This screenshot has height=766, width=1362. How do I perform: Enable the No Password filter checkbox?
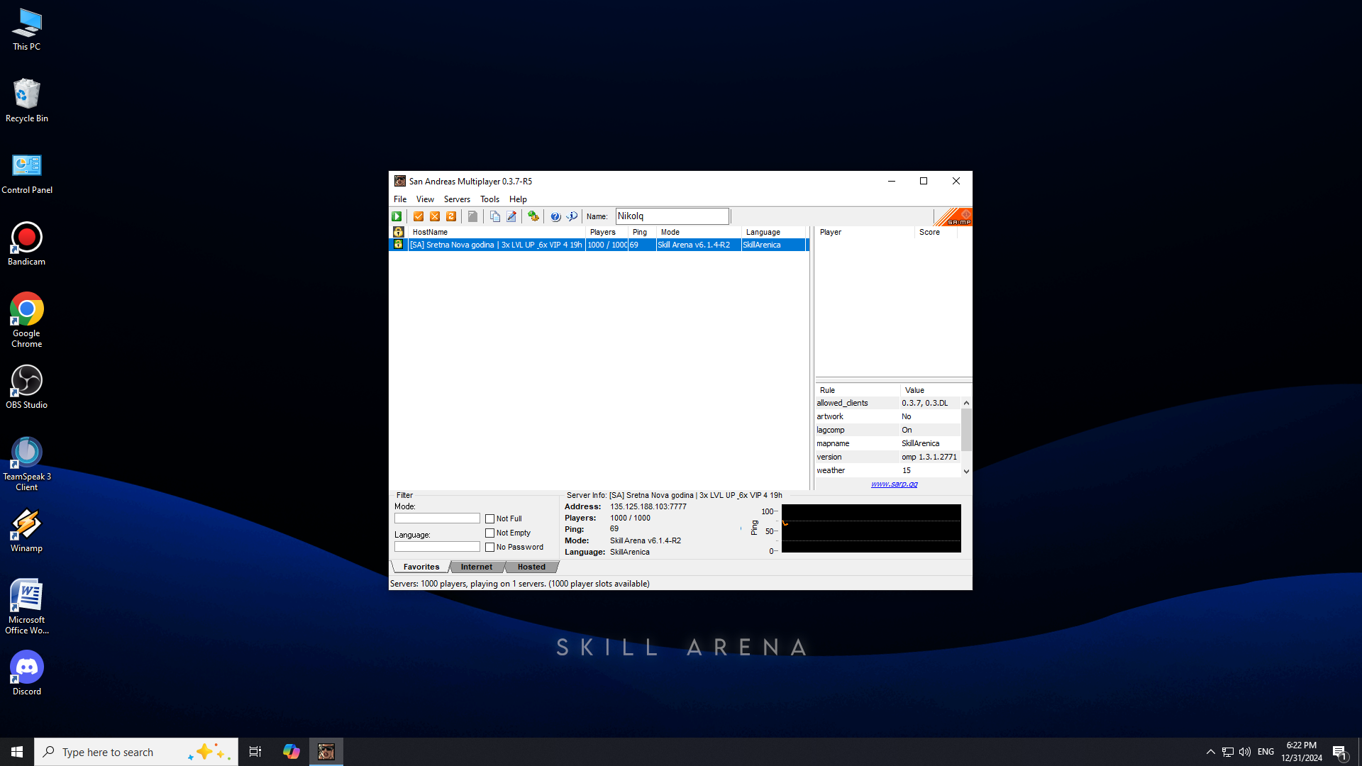(x=489, y=548)
